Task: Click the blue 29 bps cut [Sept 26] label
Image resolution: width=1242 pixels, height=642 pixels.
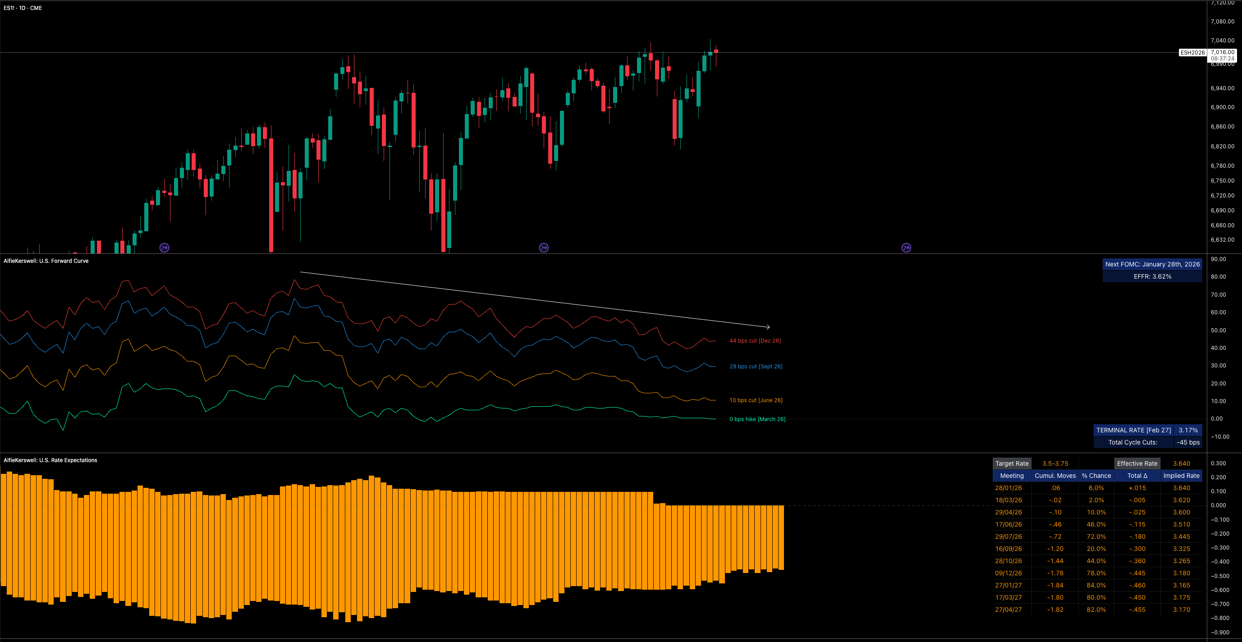Action: pyautogui.click(x=756, y=367)
